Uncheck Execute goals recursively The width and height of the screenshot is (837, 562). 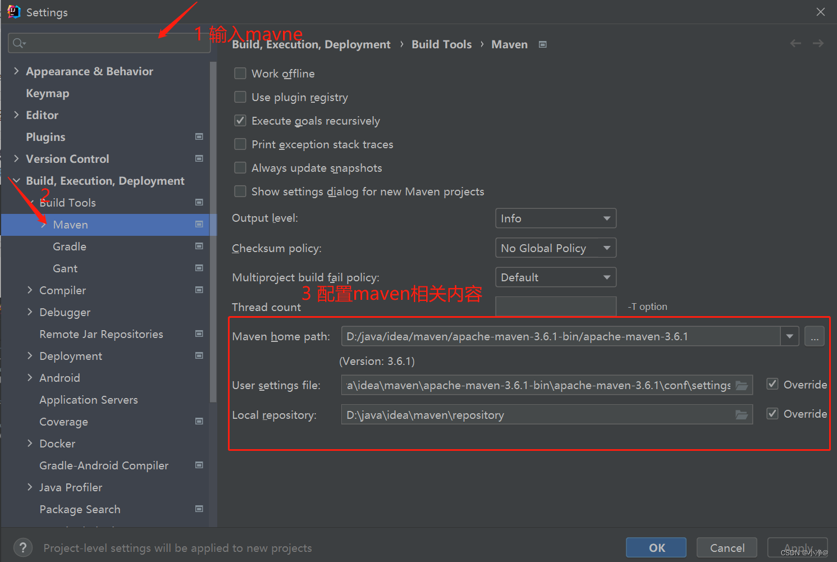point(240,121)
